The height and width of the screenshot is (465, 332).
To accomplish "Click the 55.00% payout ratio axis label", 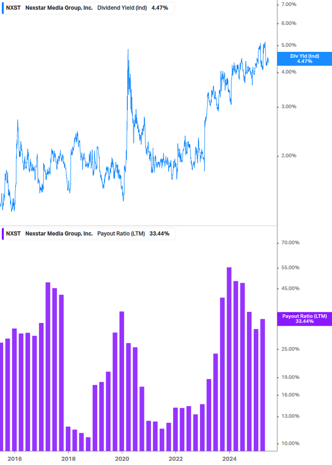I will point(290,267).
